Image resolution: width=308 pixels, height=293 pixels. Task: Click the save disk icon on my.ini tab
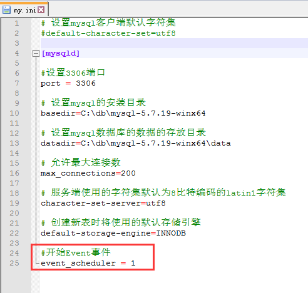6,10
